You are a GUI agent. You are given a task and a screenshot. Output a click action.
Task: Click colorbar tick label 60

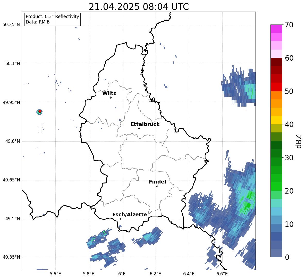pyautogui.click(x=289, y=58)
